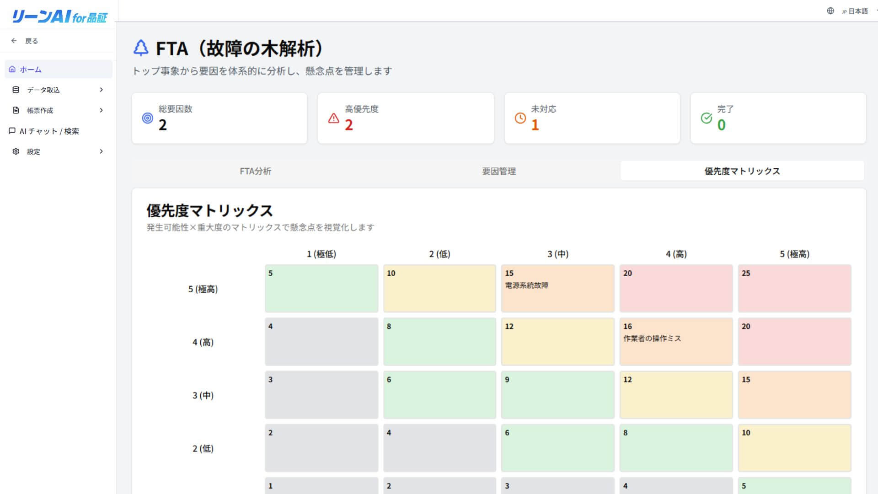Click the 5 (極高) row cell scored 20
Image resolution: width=878 pixels, height=494 pixels.
pos(676,289)
